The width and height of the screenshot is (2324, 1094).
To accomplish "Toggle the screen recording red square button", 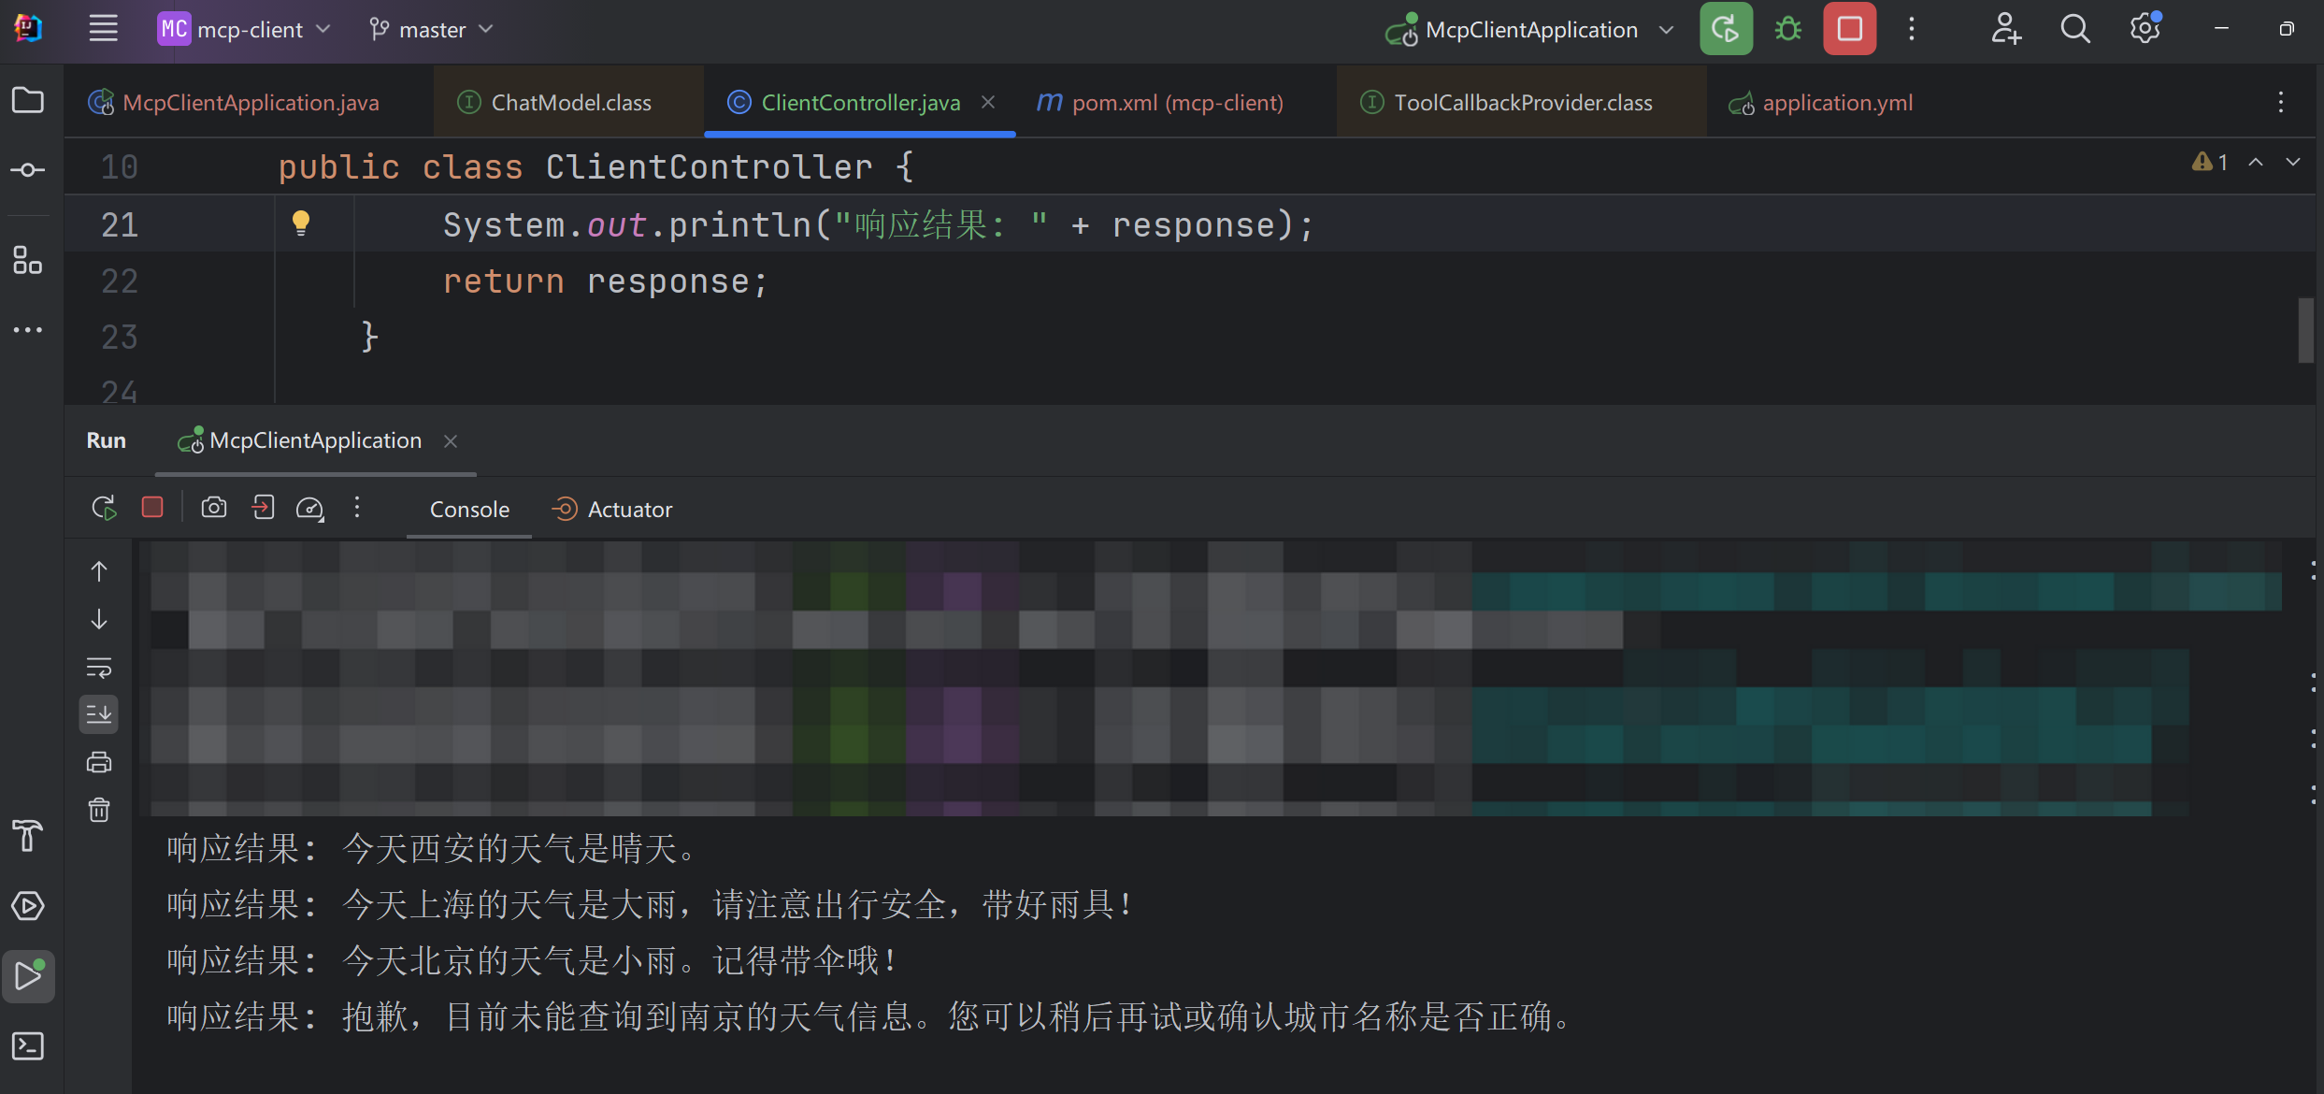I will (x=1848, y=29).
